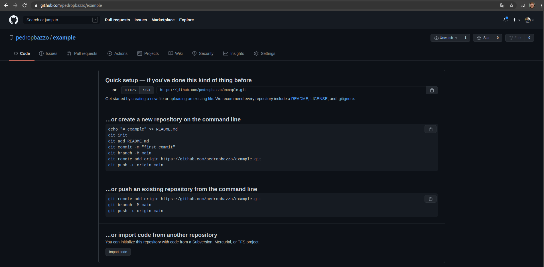Open the user avatar menu dropdown
The height and width of the screenshot is (267, 544).
pyautogui.click(x=529, y=20)
